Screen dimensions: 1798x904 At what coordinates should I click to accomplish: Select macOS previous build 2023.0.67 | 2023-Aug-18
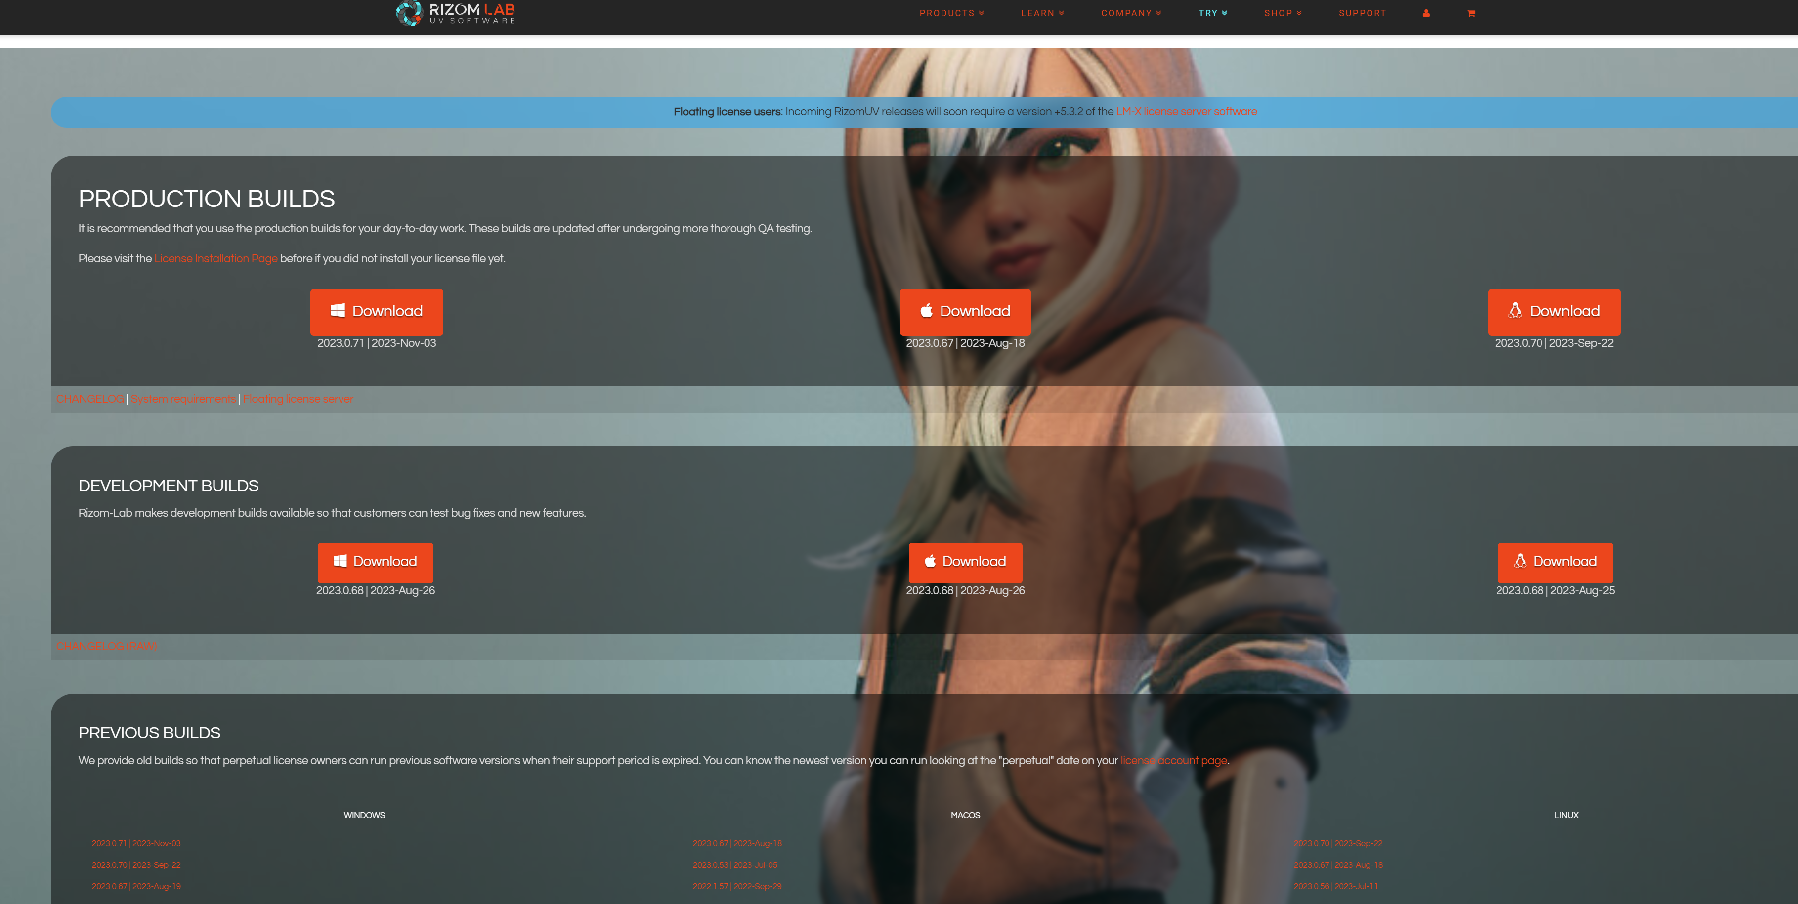point(737,843)
